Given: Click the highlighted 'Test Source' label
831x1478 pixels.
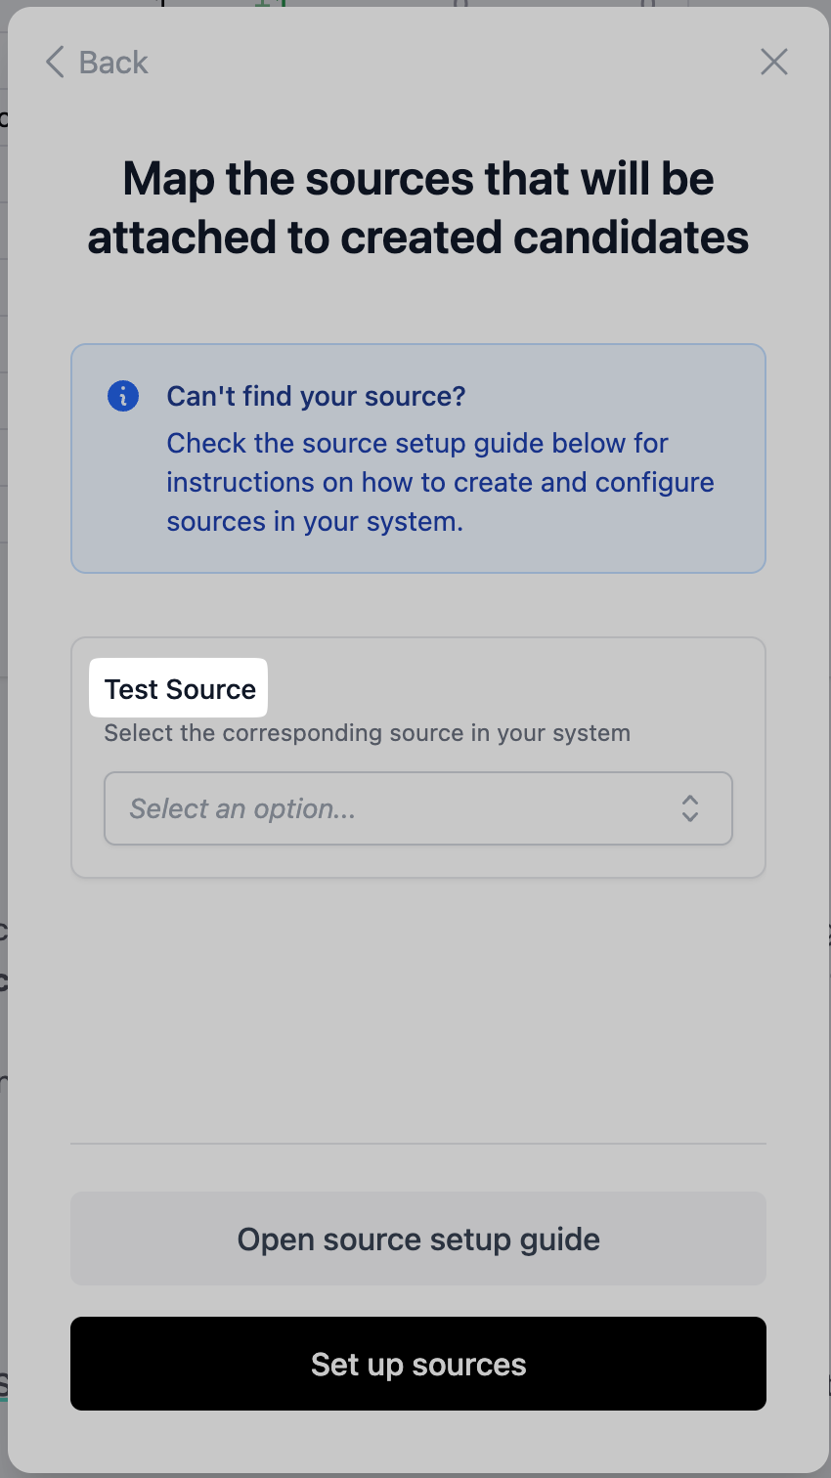Looking at the screenshot, I should pos(179,689).
